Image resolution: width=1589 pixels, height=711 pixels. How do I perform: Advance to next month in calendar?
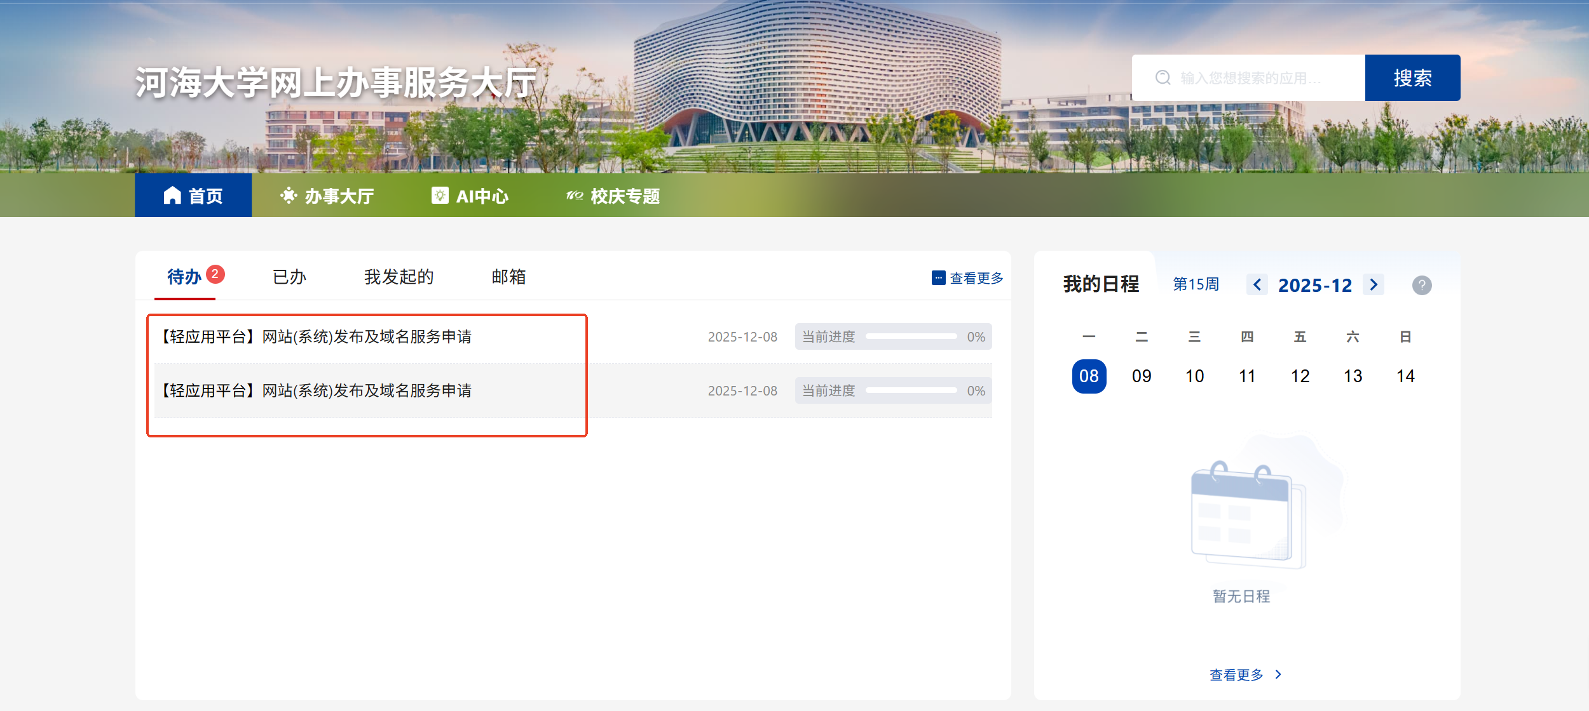(1374, 285)
